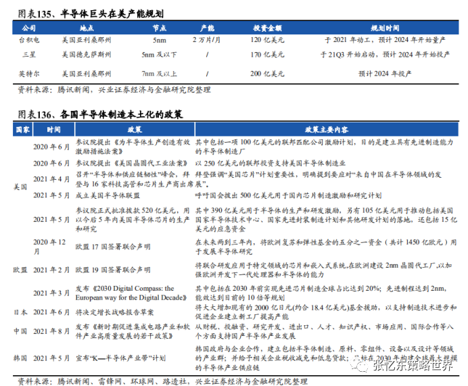Click the '120 亿美元' investment cell

[x=267, y=40]
